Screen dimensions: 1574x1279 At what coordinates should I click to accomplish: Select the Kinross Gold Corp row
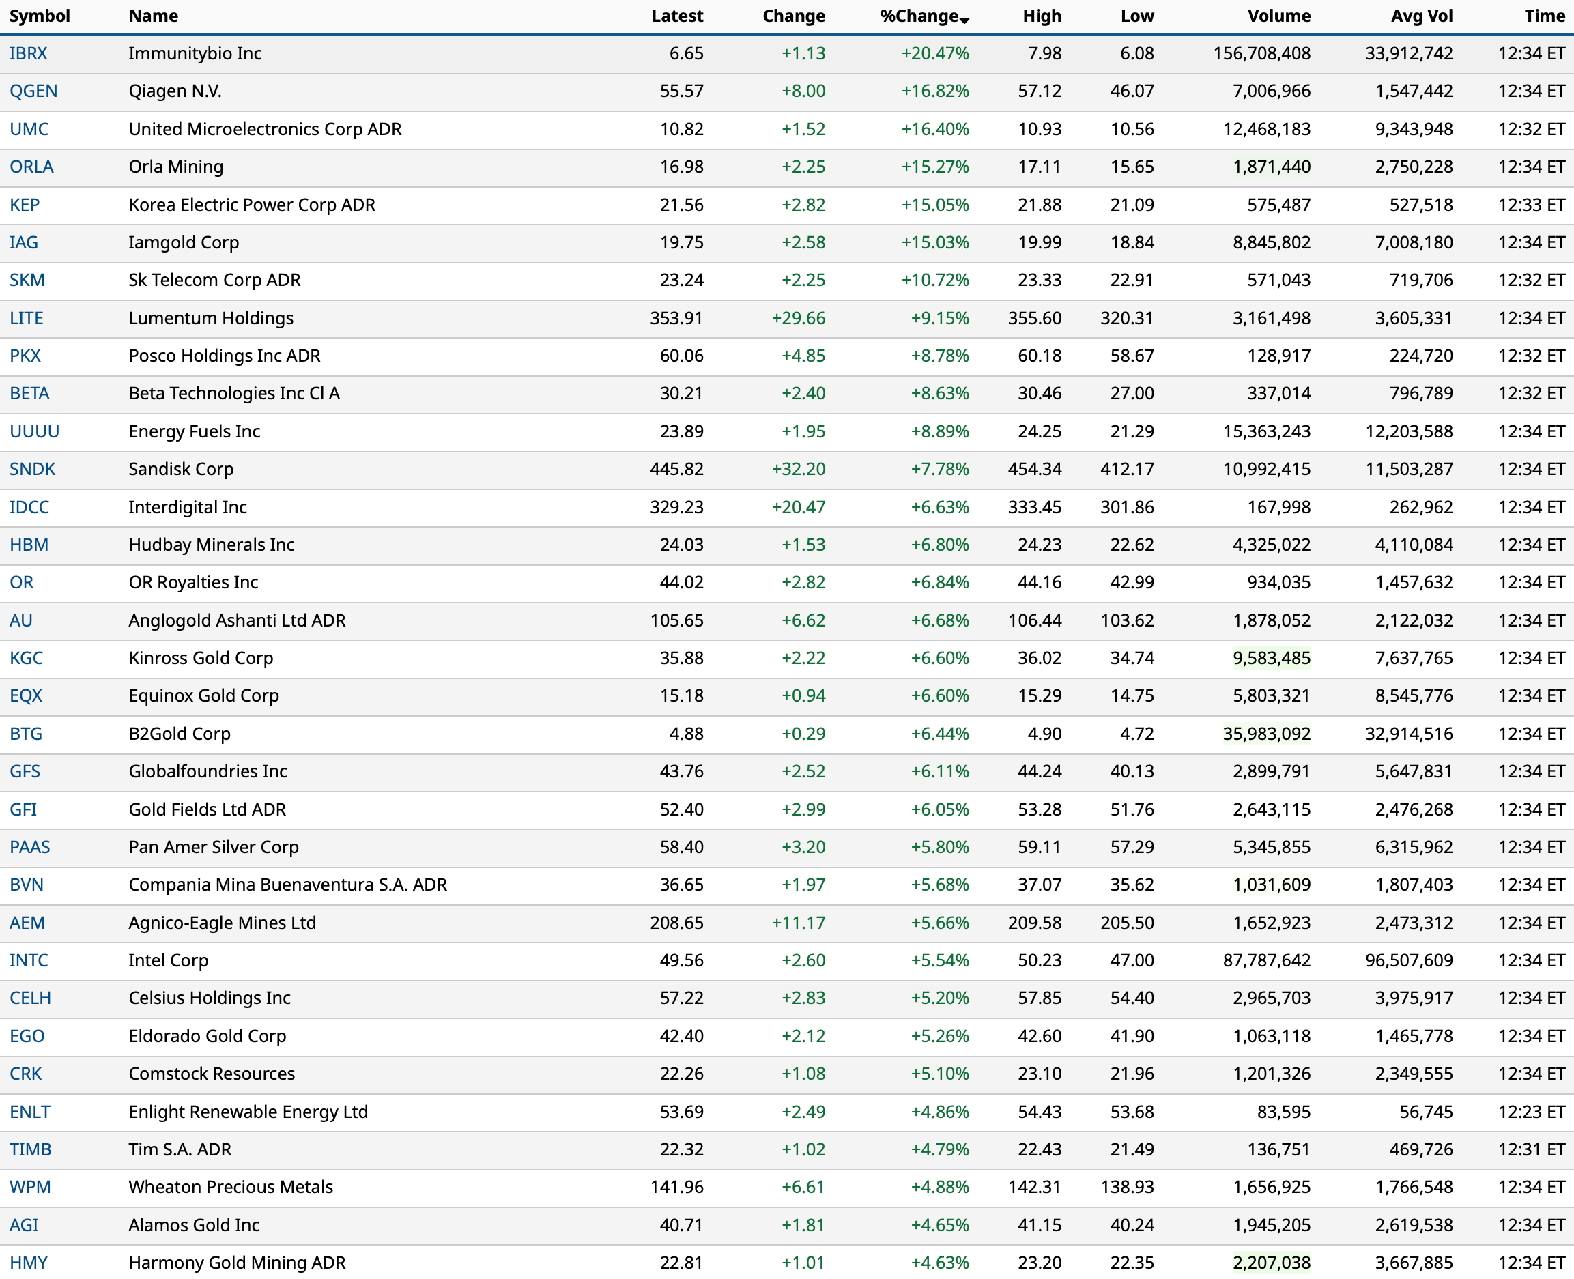[201, 659]
